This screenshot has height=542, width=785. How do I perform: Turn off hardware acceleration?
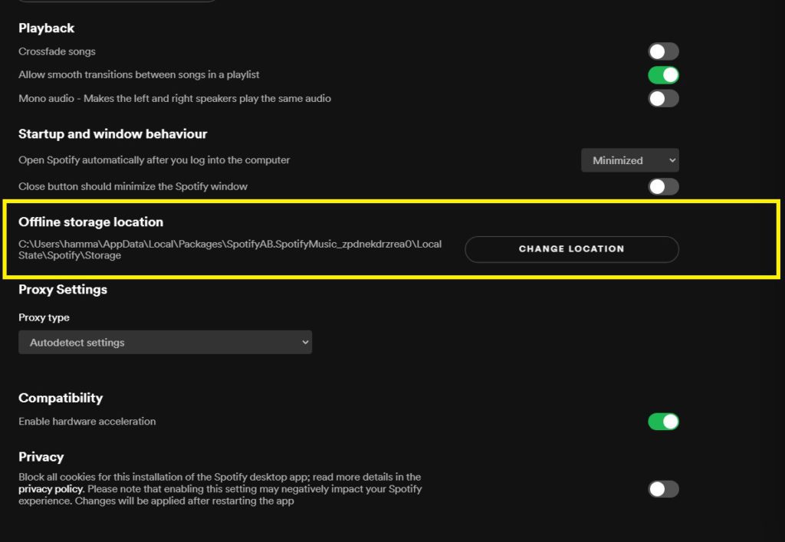(662, 421)
